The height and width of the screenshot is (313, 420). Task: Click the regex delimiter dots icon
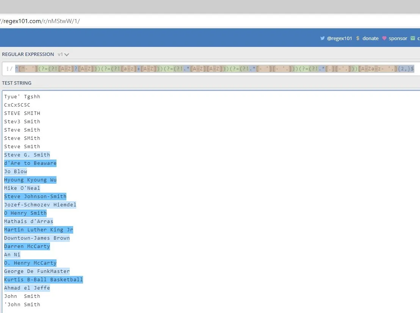(x=8, y=69)
